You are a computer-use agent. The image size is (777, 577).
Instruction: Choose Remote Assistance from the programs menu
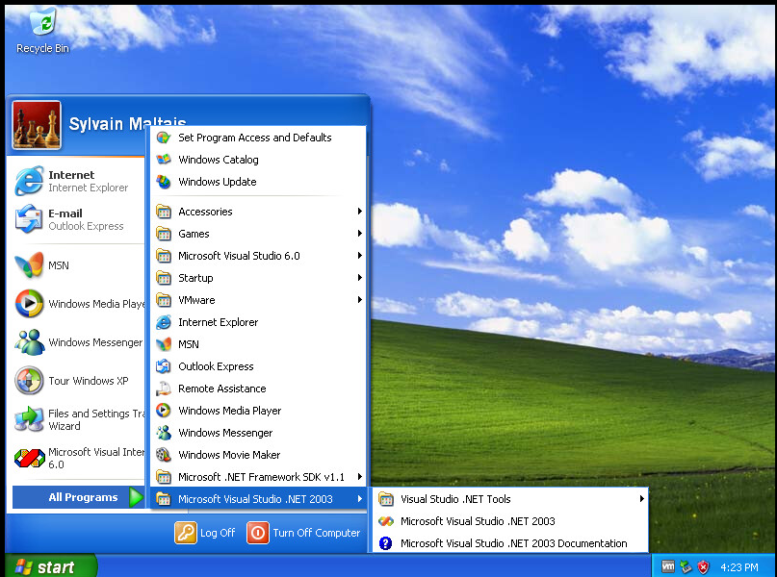click(x=221, y=389)
